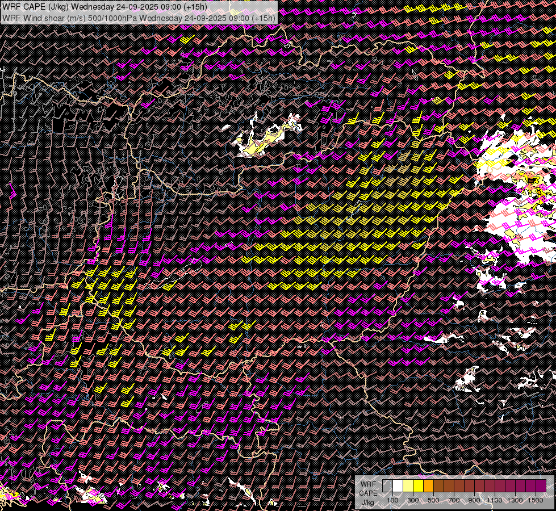Click the WRF CAPE J/kg legend title
The height and width of the screenshot is (511, 556).
[367, 493]
